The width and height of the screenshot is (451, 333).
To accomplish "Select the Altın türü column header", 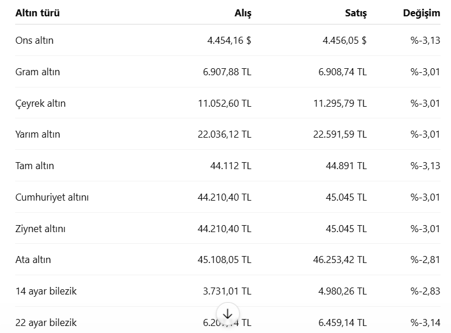I will [37, 13].
